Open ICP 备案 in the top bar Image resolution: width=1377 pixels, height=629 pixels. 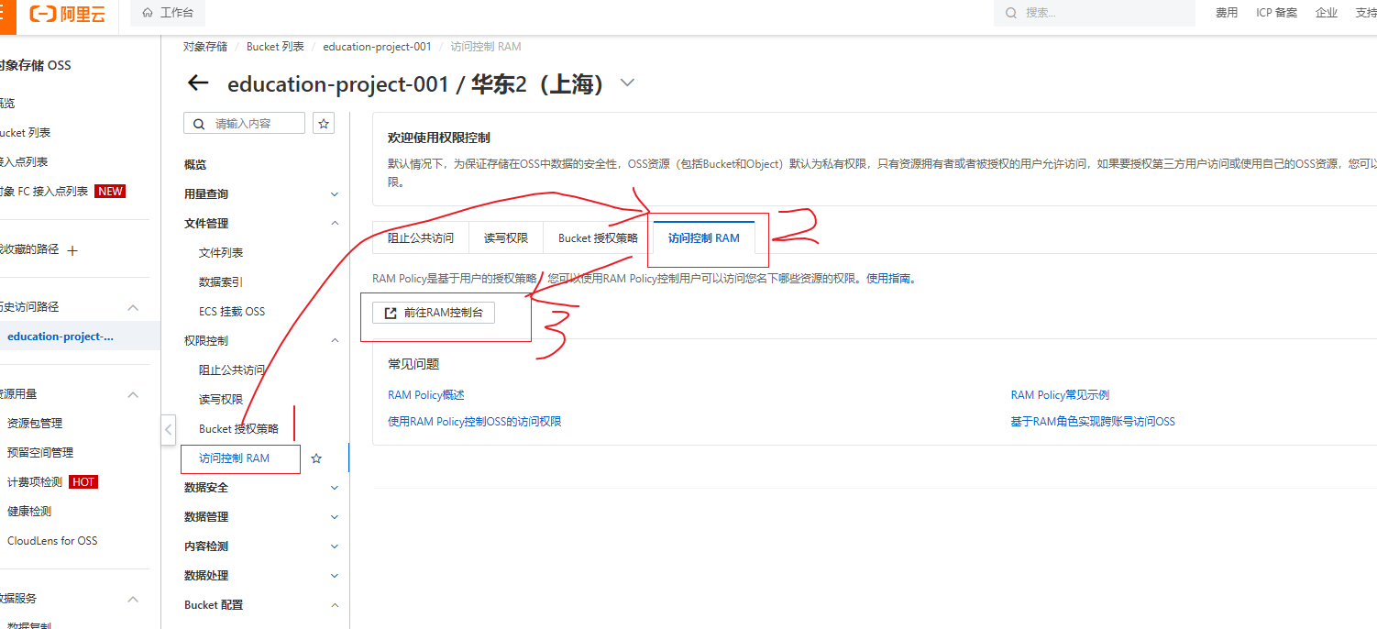click(x=1276, y=13)
